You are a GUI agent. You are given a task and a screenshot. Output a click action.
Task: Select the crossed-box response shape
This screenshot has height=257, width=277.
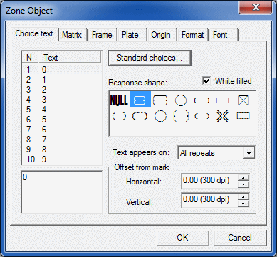(243, 100)
